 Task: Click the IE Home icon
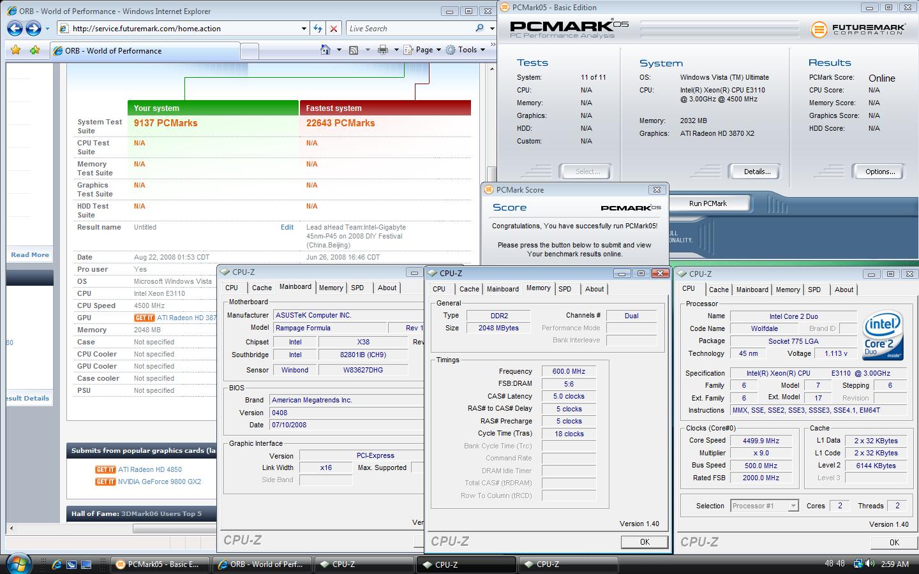(325, 50)
